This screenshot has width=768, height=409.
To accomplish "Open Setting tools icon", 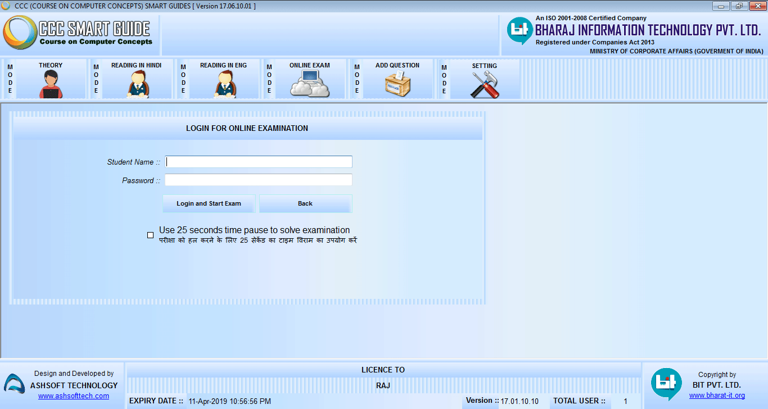I will (x=484, y=85).
